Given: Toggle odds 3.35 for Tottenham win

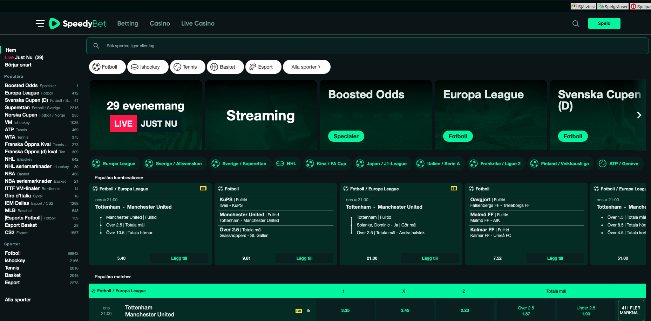Looking at the screenshot, I should (345, 310).
